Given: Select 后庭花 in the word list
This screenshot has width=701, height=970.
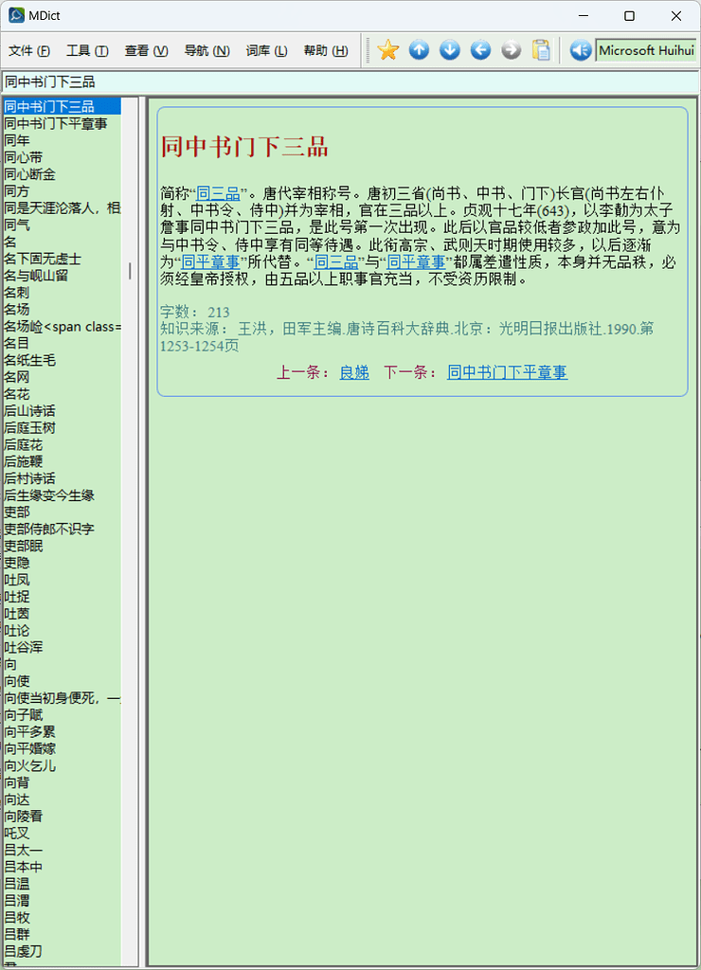Looking at the screenshot, I should tap(62, 445).
